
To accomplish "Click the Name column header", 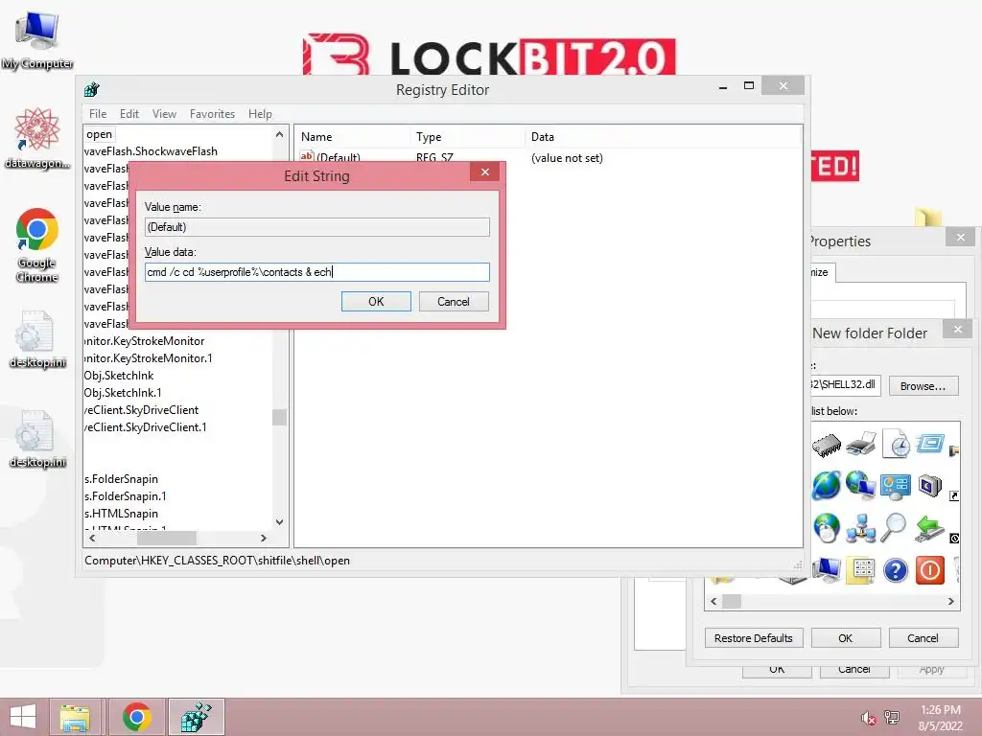I will coord(353,136).
